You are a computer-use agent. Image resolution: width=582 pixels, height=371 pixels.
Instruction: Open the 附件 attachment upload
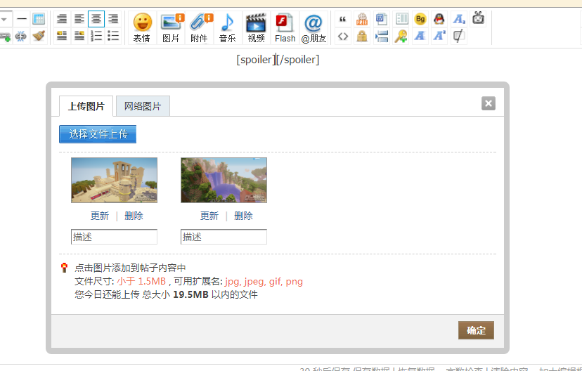pos(200,28)
